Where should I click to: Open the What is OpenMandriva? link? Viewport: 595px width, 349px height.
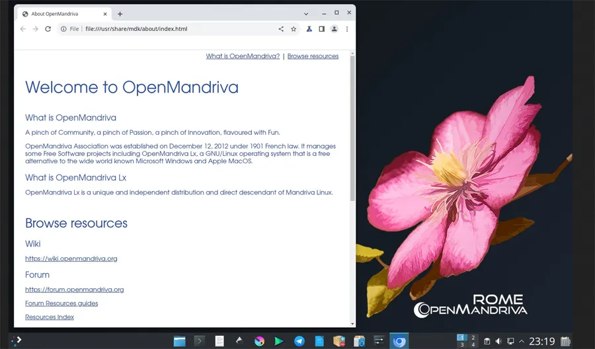[x=243, y=56]
